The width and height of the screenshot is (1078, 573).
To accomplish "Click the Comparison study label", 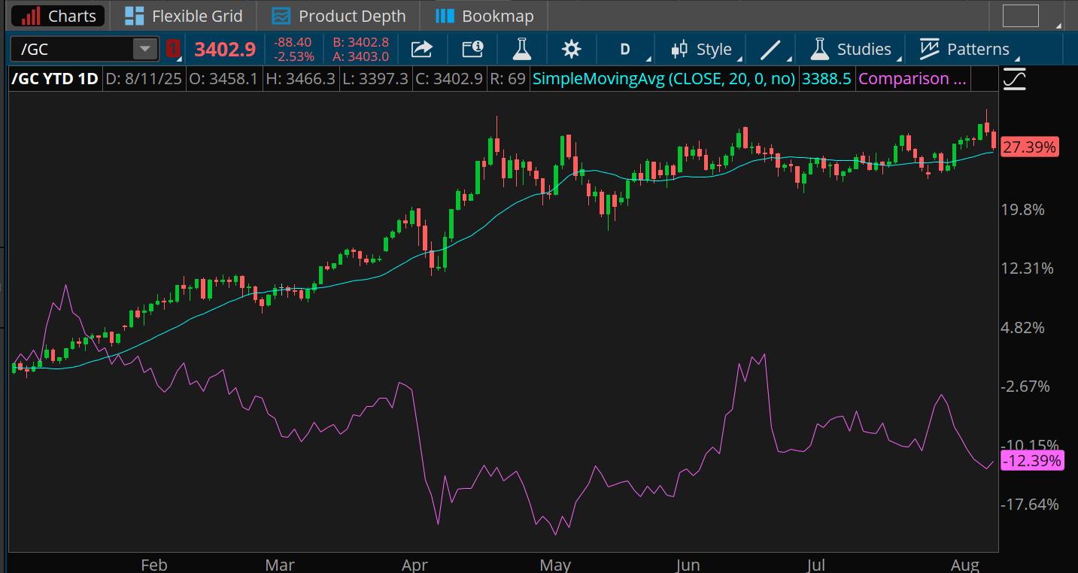I will tap(913, 78).
